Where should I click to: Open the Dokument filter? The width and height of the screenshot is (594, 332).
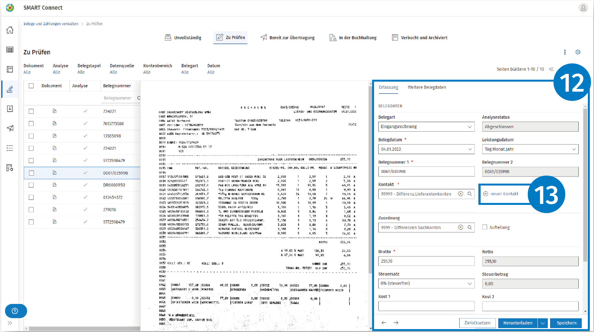34,69
